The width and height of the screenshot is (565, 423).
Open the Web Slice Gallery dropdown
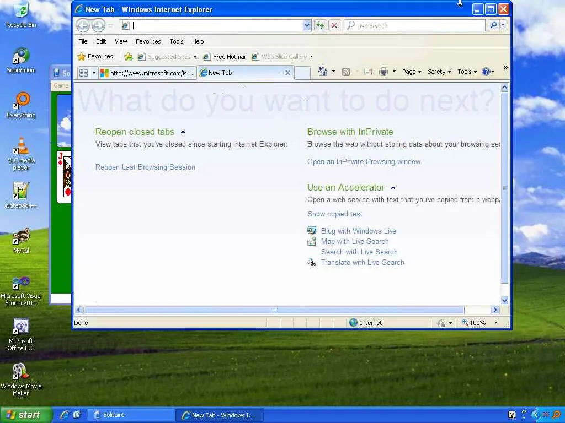(311, 57)
